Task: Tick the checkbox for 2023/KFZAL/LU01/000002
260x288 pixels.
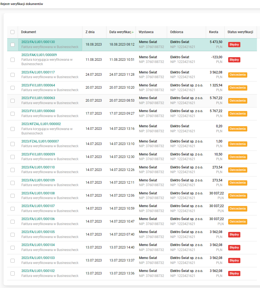Action: [12, 129]
